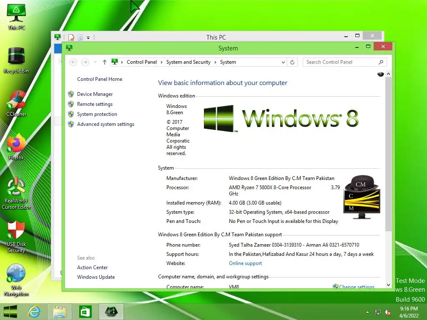Open recent locations dropdown beside Forward arrow
Screen dimensions: 427x320
(95, 62)
